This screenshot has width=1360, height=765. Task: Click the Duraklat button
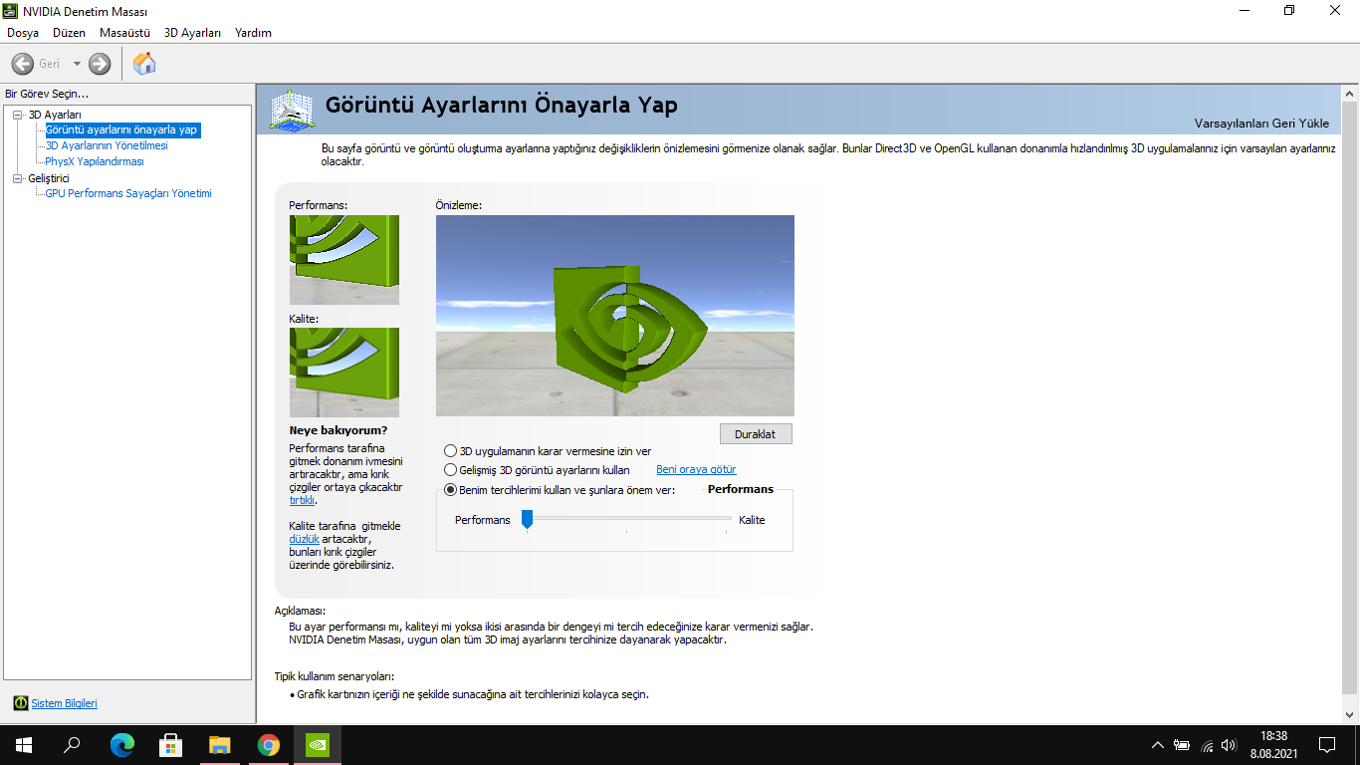[756, 434]
